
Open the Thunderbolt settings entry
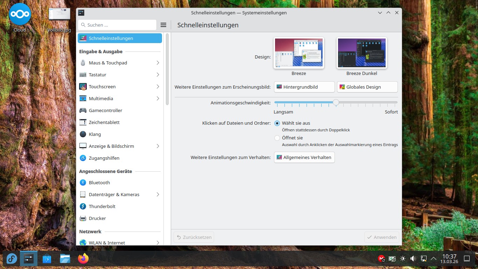(120, 206)
